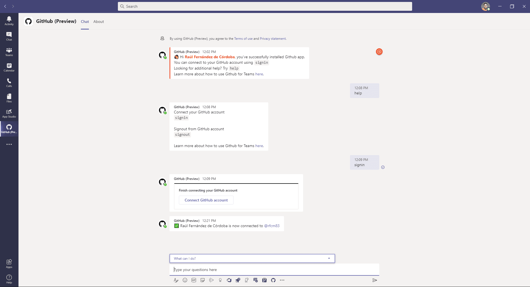The width and height of the screenshot is (530, 287).
Task: Show more apps via sidebar ellipsis
Action: point(9,144)
